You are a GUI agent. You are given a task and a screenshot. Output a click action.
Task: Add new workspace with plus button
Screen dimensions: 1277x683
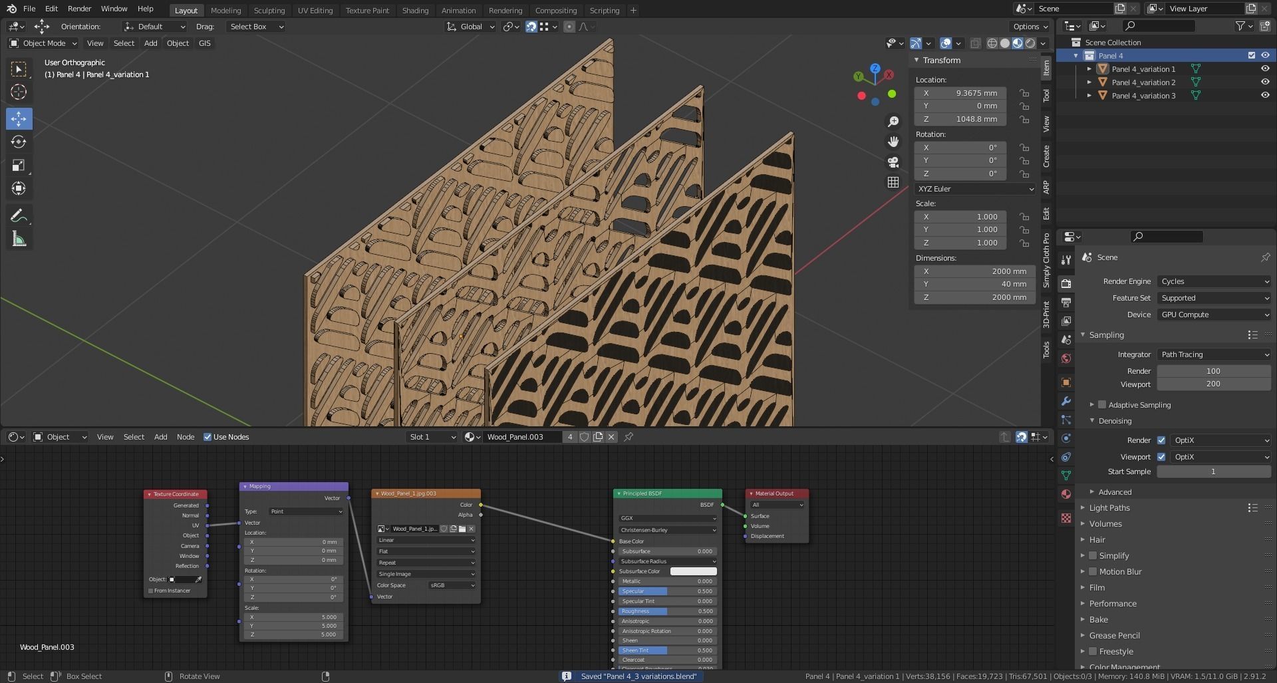[x=633, y=10]
